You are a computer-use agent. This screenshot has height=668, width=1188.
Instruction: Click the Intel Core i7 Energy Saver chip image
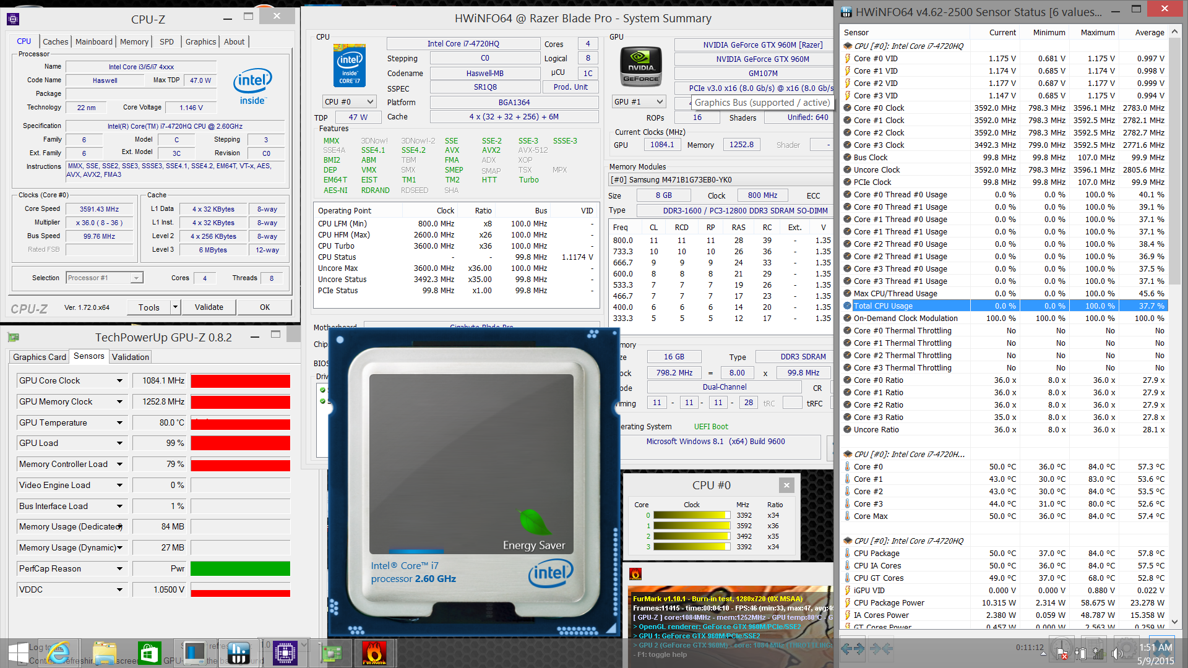point(475,482)
